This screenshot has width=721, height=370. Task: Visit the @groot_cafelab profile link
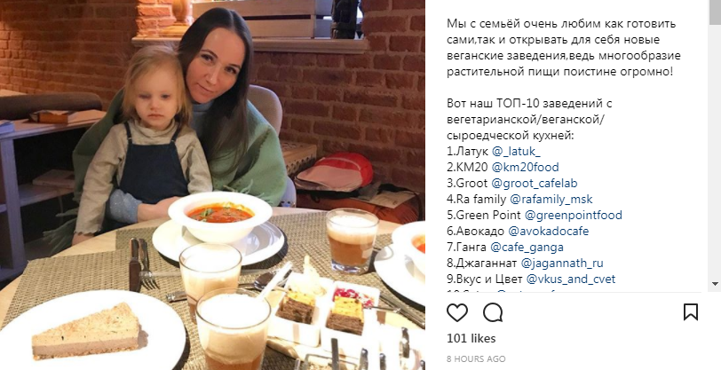click(x=535, y=183)
